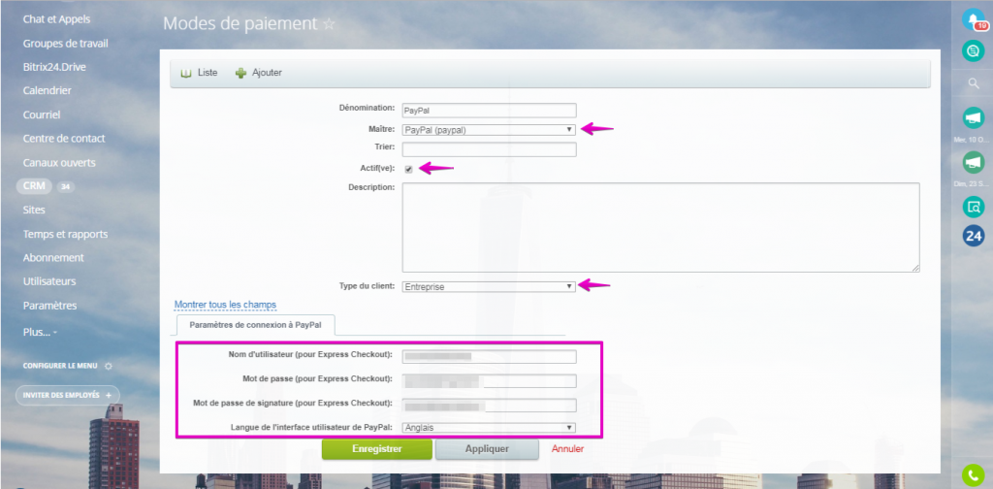Open the teal search-document icon

[974, 206]
